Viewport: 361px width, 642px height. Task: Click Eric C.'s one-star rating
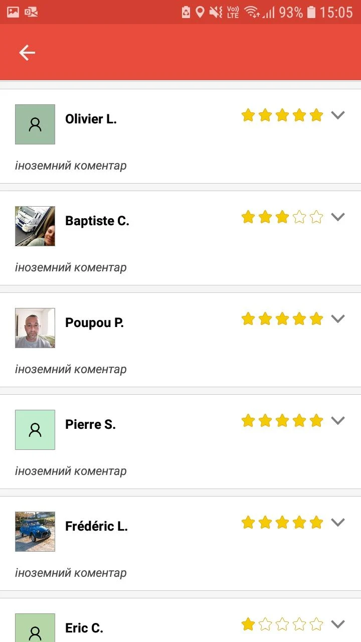282,624
